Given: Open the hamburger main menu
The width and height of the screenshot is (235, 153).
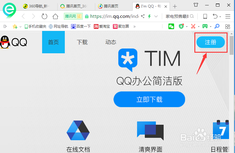Looking at the screenshot, I should coord(228,16).
